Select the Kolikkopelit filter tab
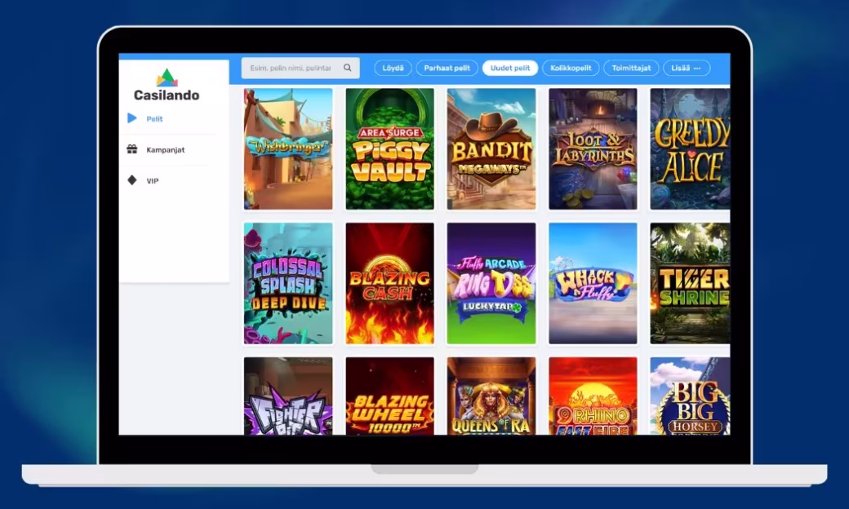This screenshot has width=849, height=509. click(571, 68)
